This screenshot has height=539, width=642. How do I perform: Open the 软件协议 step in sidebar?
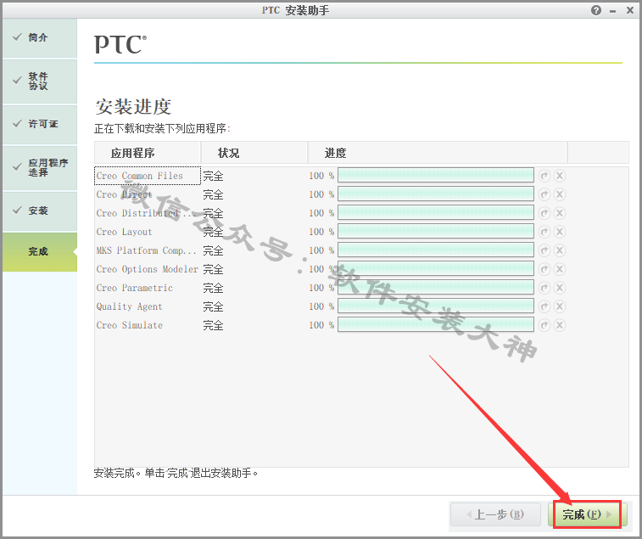pos(40,81)
